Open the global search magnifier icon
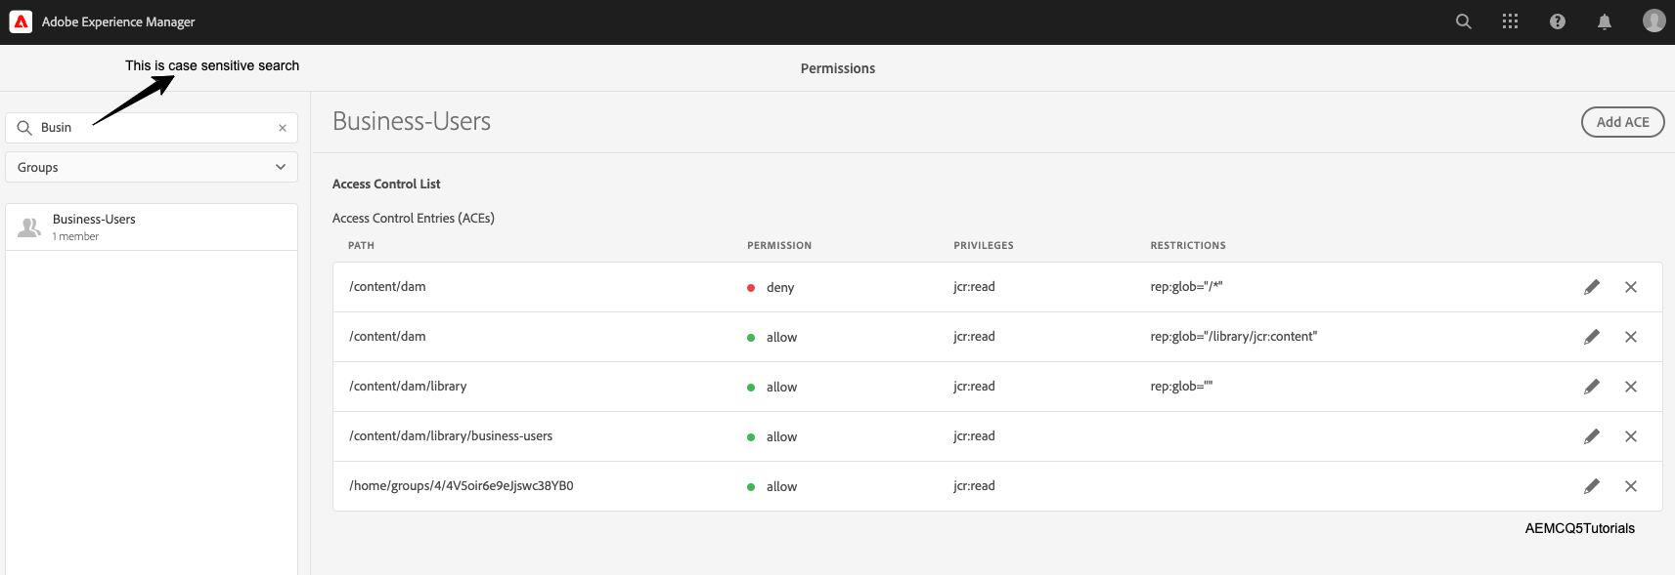The image size is (1675, 575). pyautogui.click(x=1463, y=21)
